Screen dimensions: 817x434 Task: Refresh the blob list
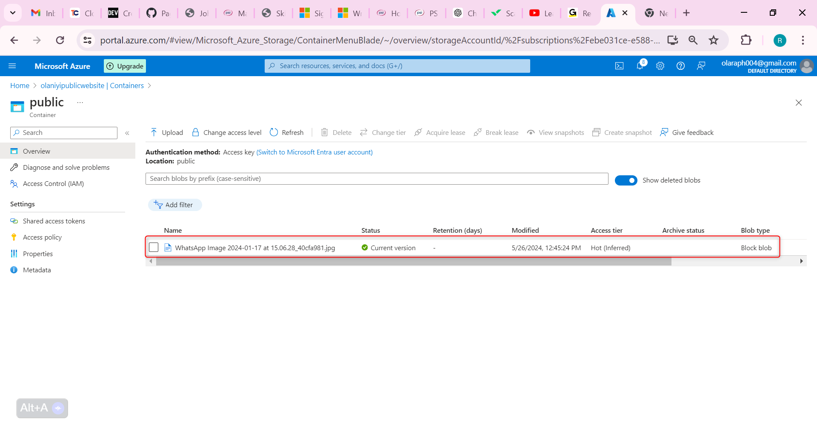pyautogui.click(x=287, y=132)
